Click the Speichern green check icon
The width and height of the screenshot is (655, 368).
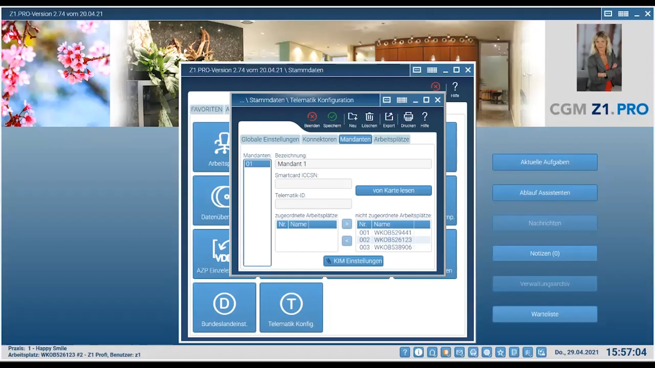(332, 117)
